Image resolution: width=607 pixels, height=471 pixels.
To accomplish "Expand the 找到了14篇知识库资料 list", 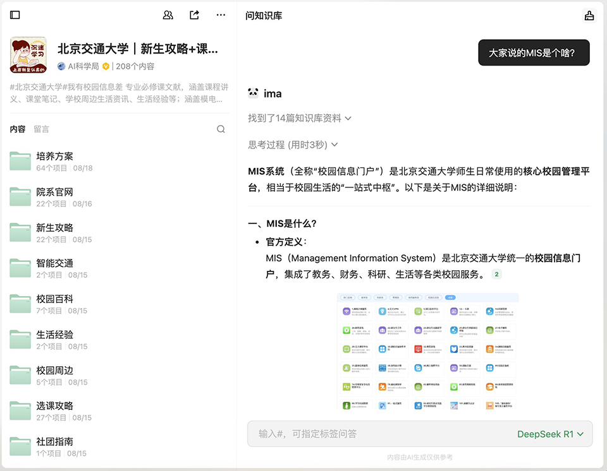I will point(300,118).
